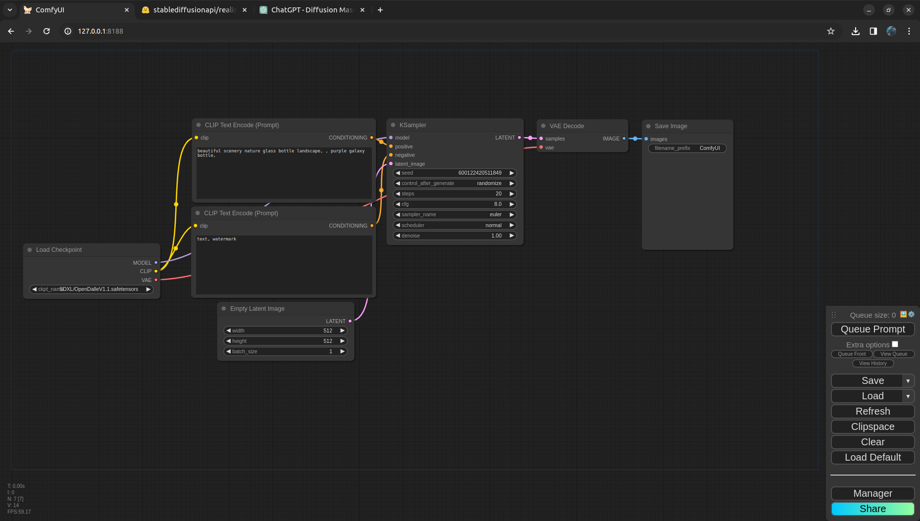Click the tab search chevron icon
Image resolution: width=920 pixels, height=521 pixels.
pos(10,10)
